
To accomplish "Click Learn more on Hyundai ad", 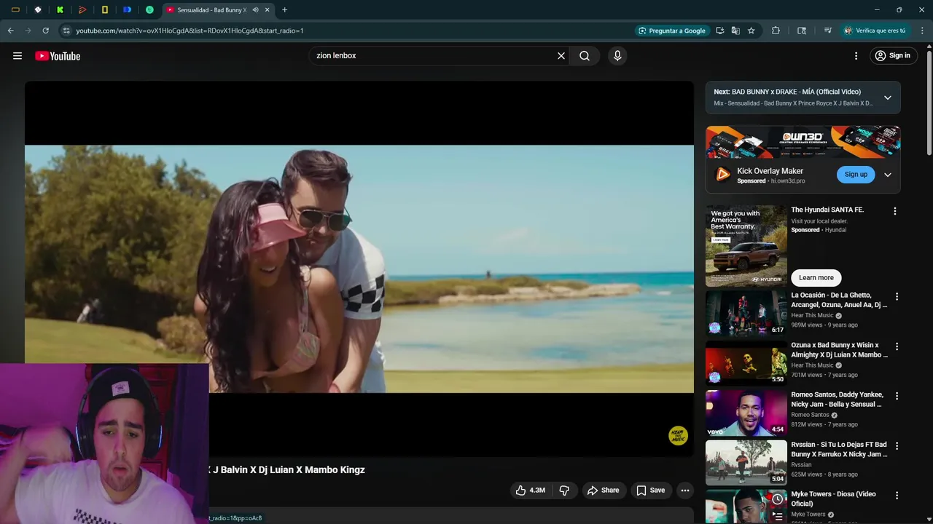I will 816,277.
